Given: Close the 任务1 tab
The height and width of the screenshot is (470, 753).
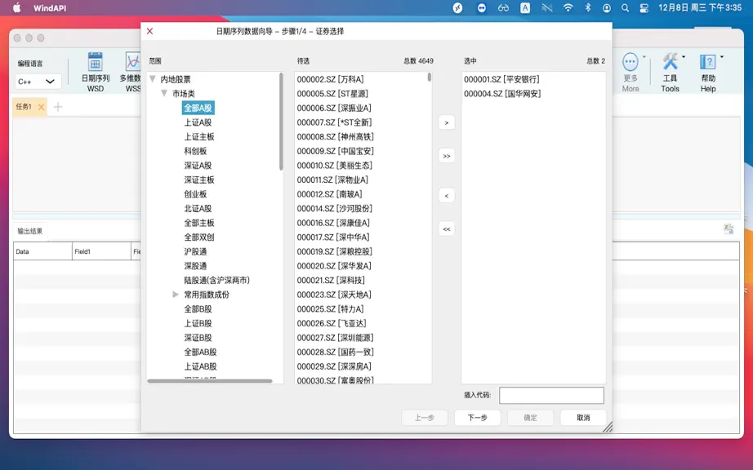Looking at the screenshot, I should [x=42, y=107].
